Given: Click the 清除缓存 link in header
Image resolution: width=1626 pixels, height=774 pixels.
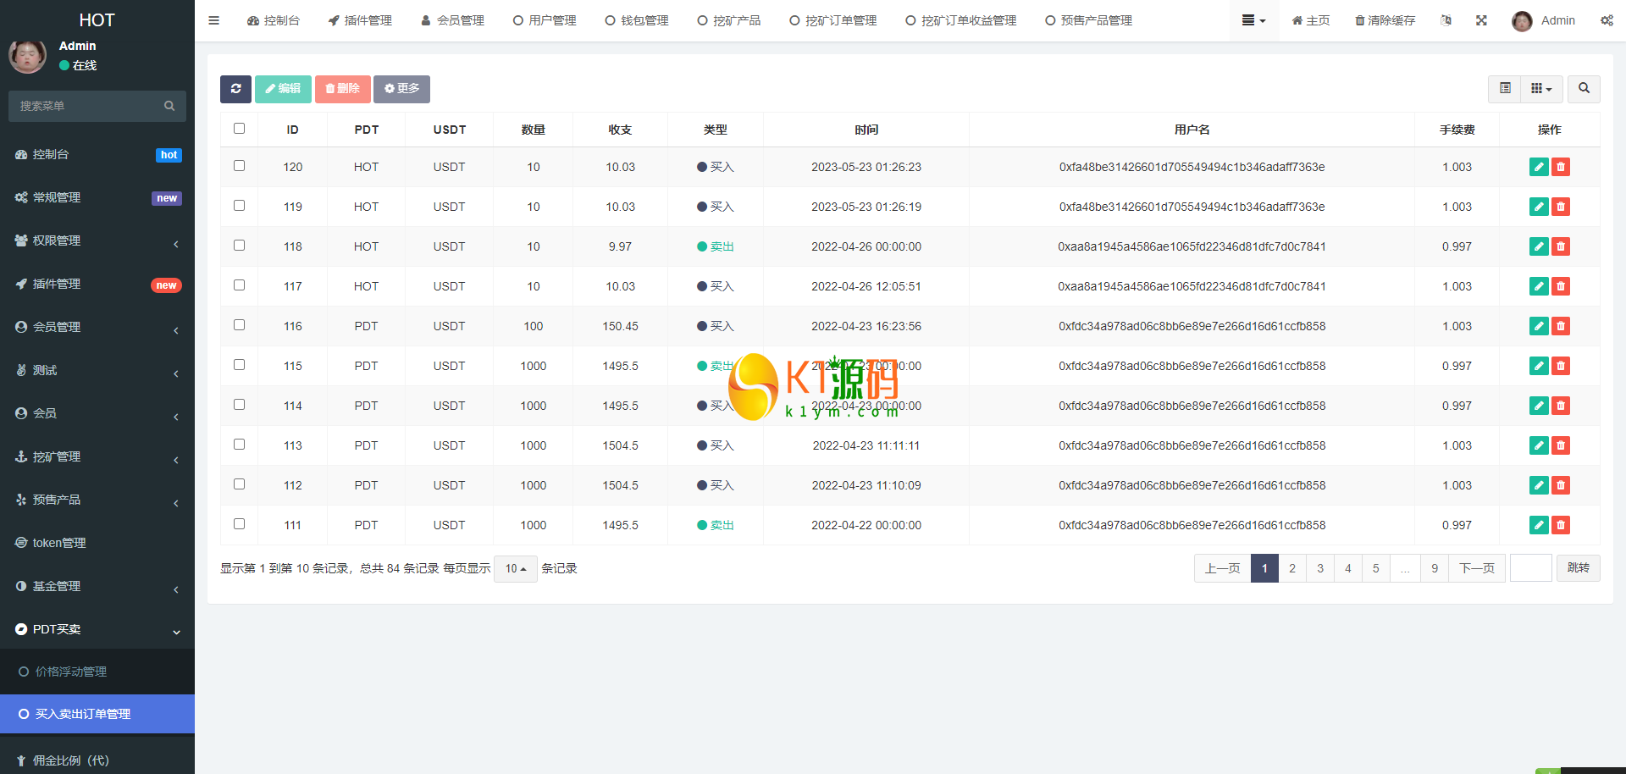Looking at the screenshot, I should click(x=1385, y=20).
